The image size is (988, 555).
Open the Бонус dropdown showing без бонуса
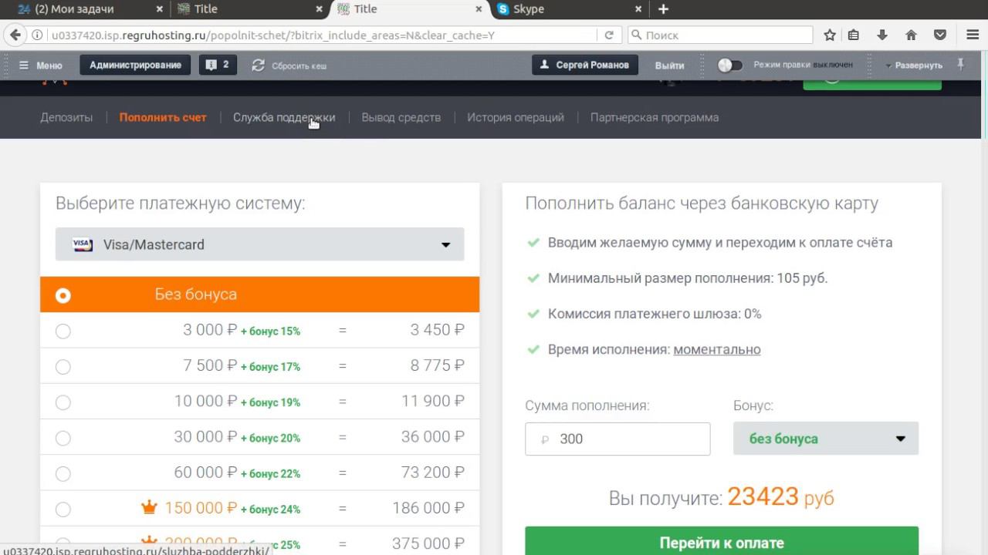point(826,439)
